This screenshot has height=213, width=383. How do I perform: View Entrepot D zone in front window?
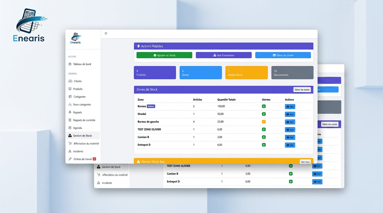[290, 145]
